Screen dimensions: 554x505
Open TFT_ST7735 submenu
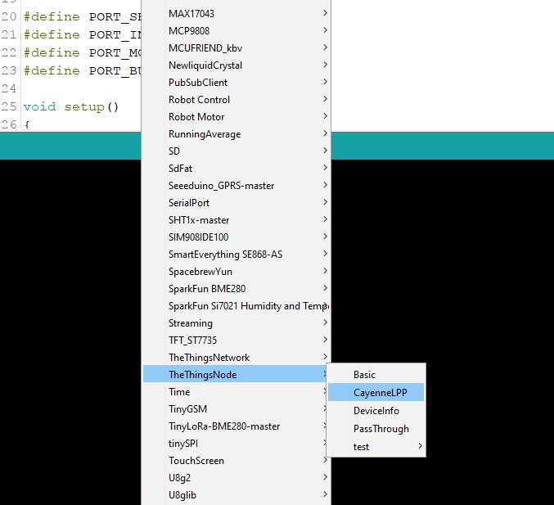click(x=236, y=340)
